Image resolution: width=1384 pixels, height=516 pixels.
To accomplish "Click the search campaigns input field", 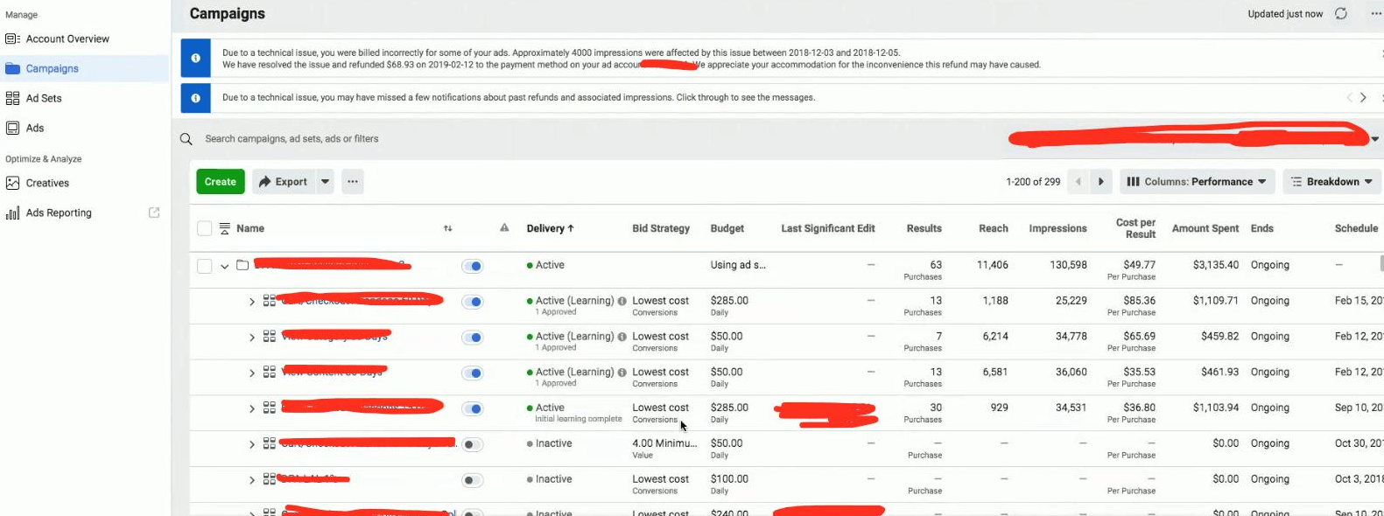I will [525, 139].
